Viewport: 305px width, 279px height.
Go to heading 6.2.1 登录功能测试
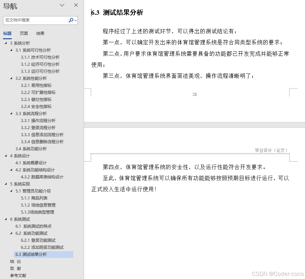point(38,240)
